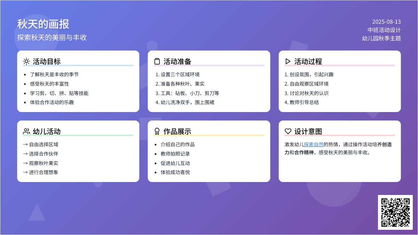The width and height of the screenshot is (418, 235).
Task: Click the 幼儿活动 card heading
Action: 47,131
